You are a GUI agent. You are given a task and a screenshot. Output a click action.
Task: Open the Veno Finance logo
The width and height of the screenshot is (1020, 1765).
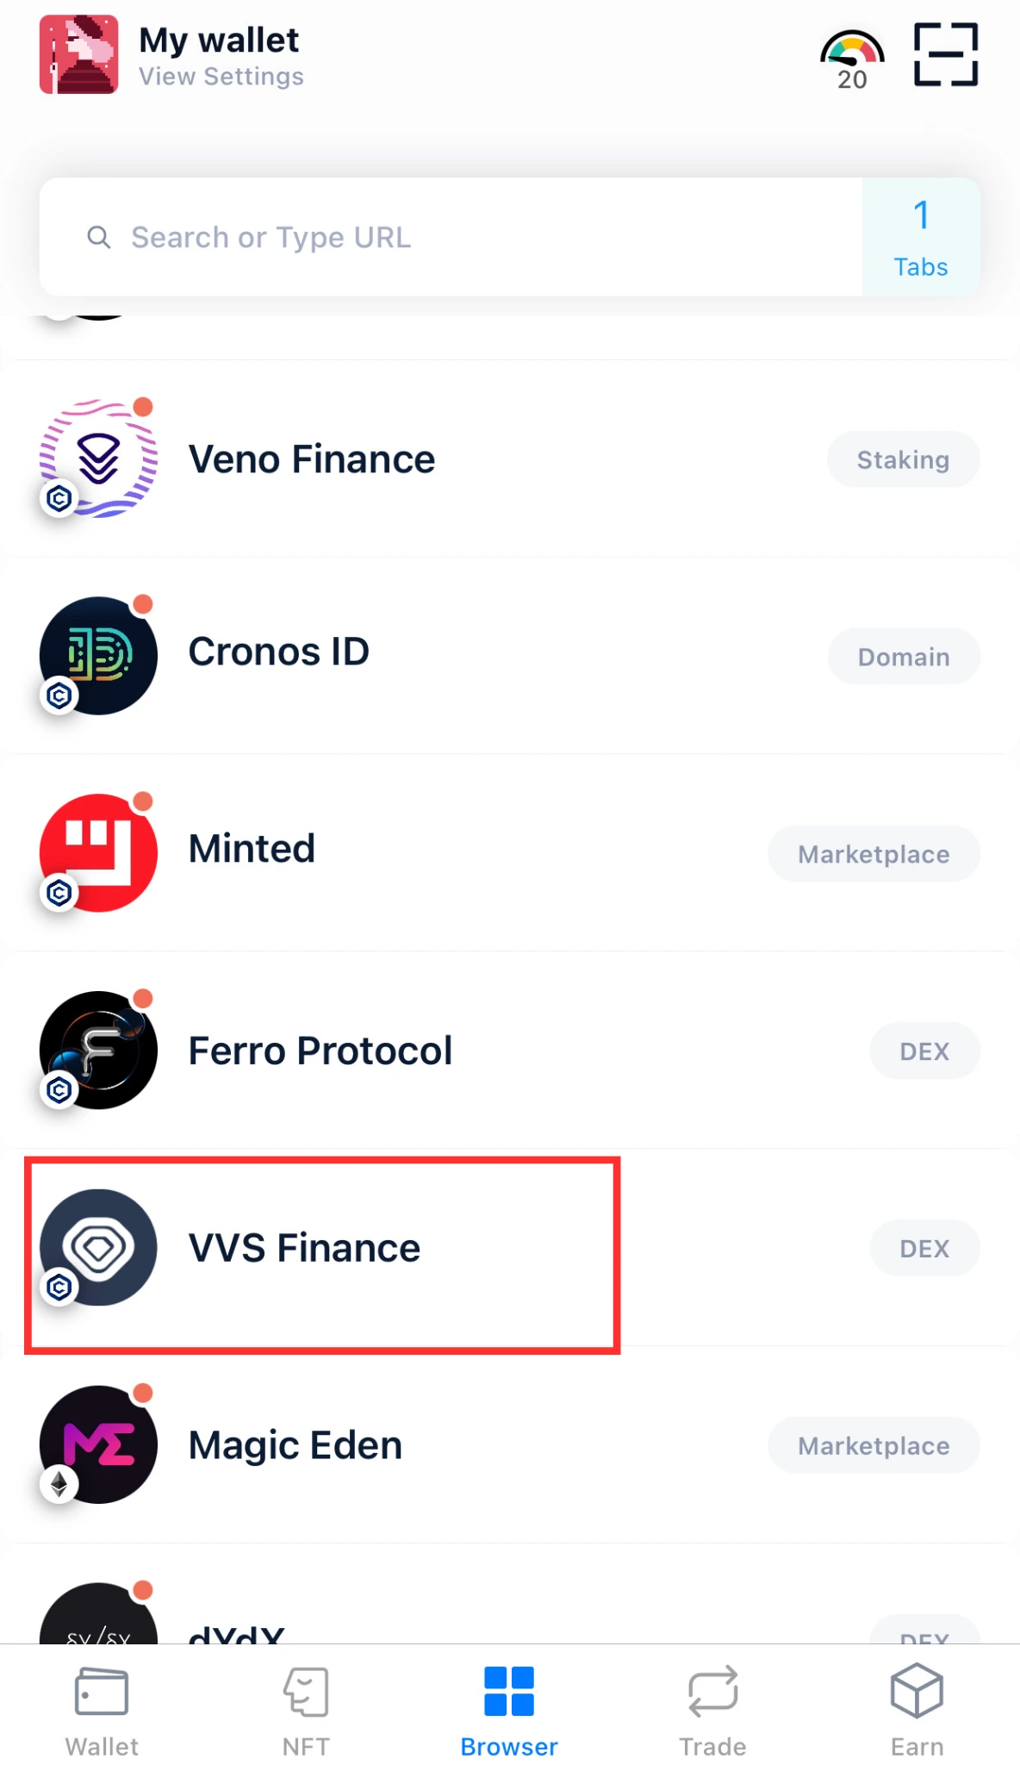[x=98, y=458]
